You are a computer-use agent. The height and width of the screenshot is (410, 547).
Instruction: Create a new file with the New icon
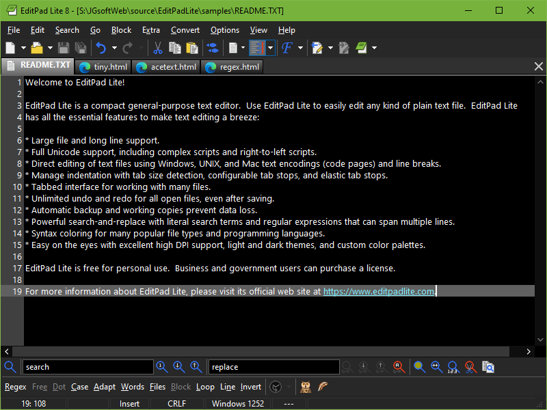tap(11, 48)
